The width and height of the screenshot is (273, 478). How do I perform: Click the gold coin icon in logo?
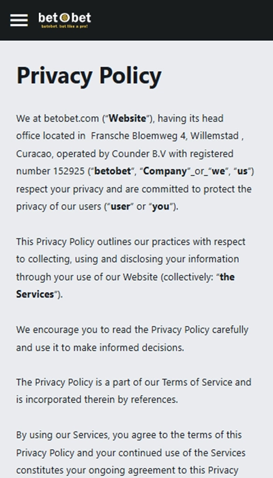(x=64, y=18)
